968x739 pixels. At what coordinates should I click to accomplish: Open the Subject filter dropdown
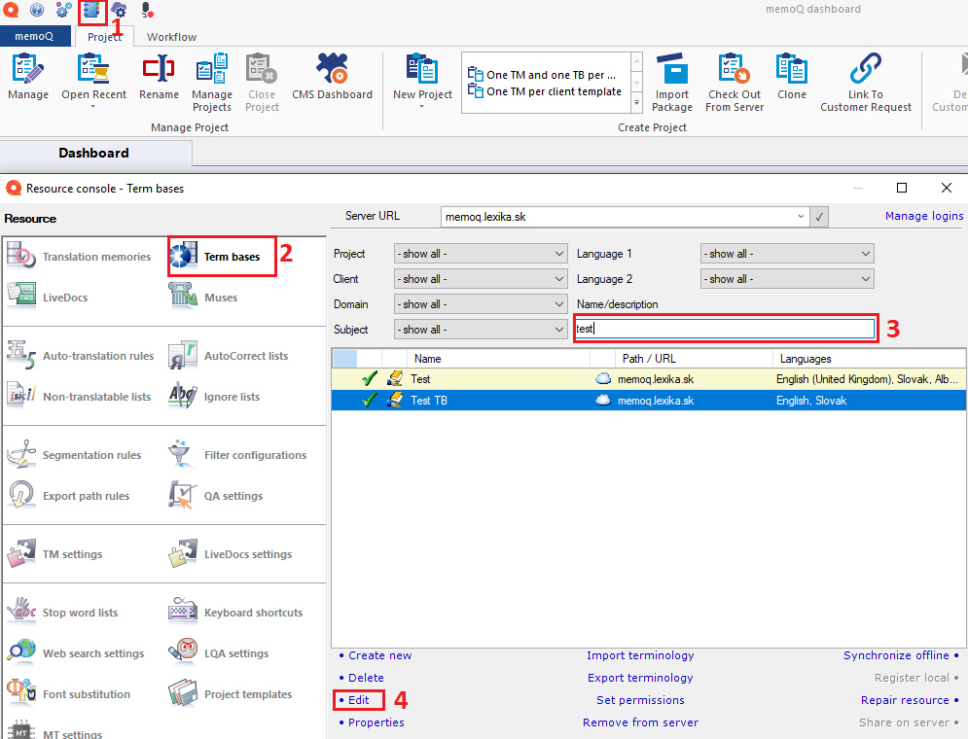481,330
